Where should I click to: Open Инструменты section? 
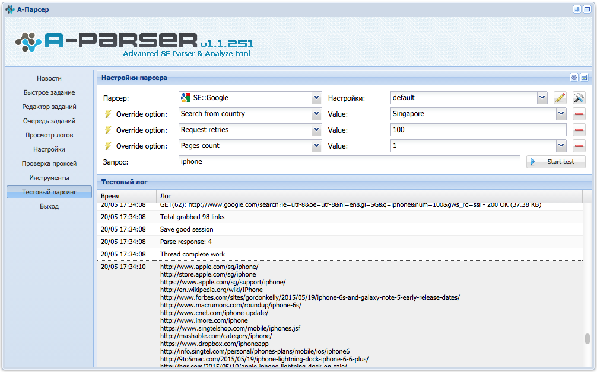(49, 178)
